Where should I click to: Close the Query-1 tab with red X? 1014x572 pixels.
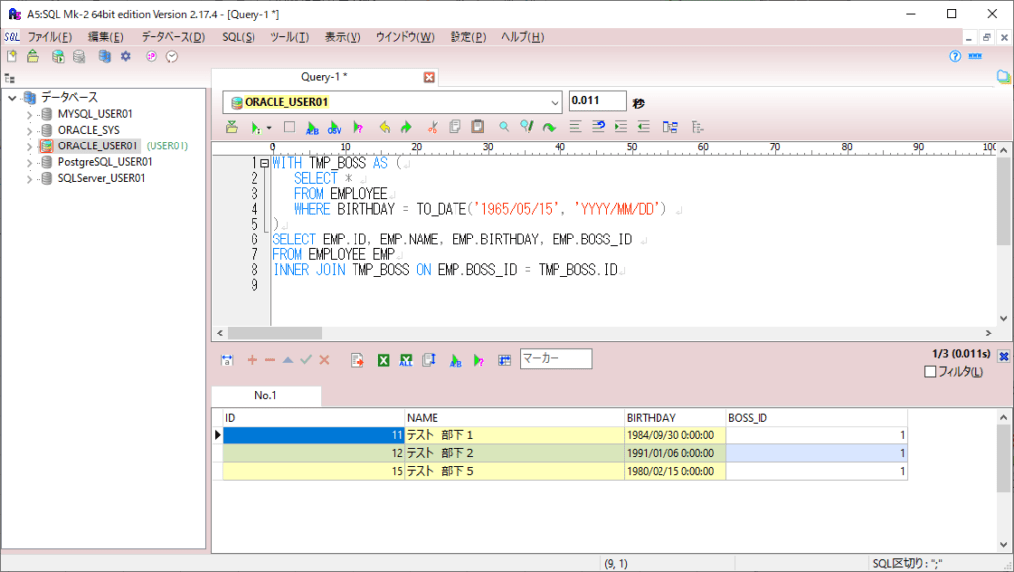click(429, 77)
